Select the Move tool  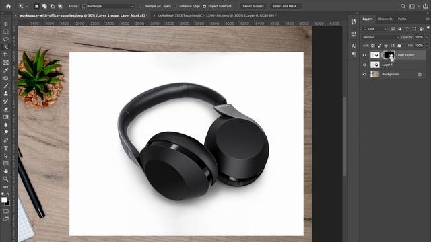point(6,24)
